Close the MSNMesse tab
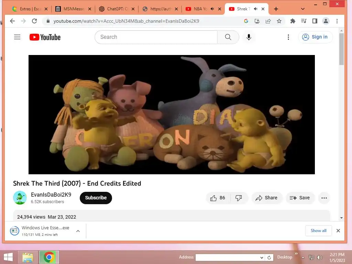The height and width of the screenshot is (264, 352). [90, 9]
